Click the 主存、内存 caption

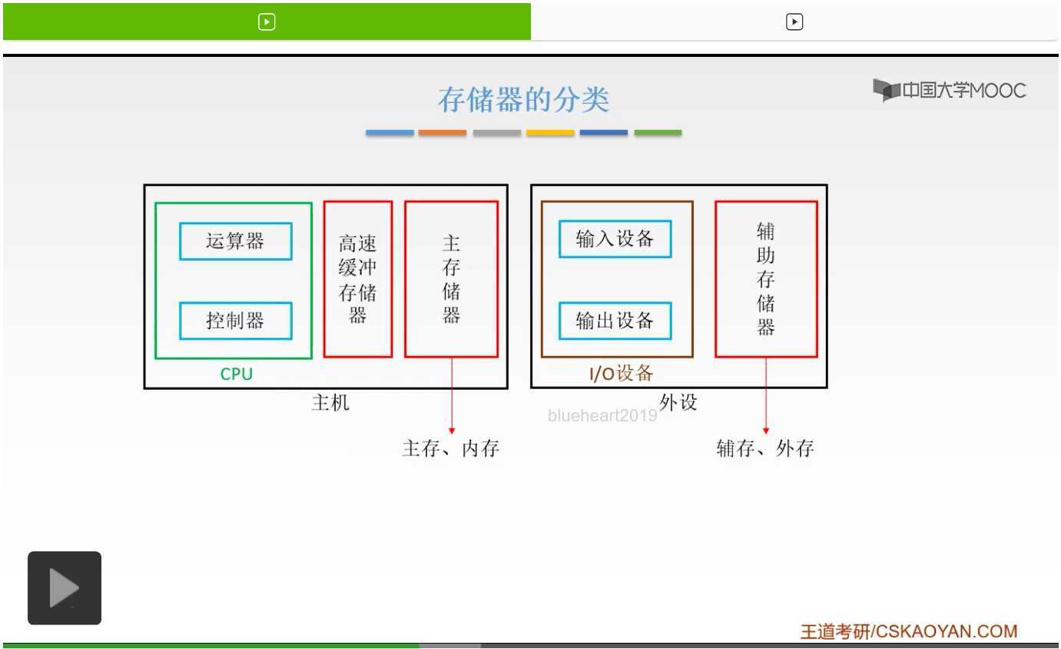(x=451, y=448)
